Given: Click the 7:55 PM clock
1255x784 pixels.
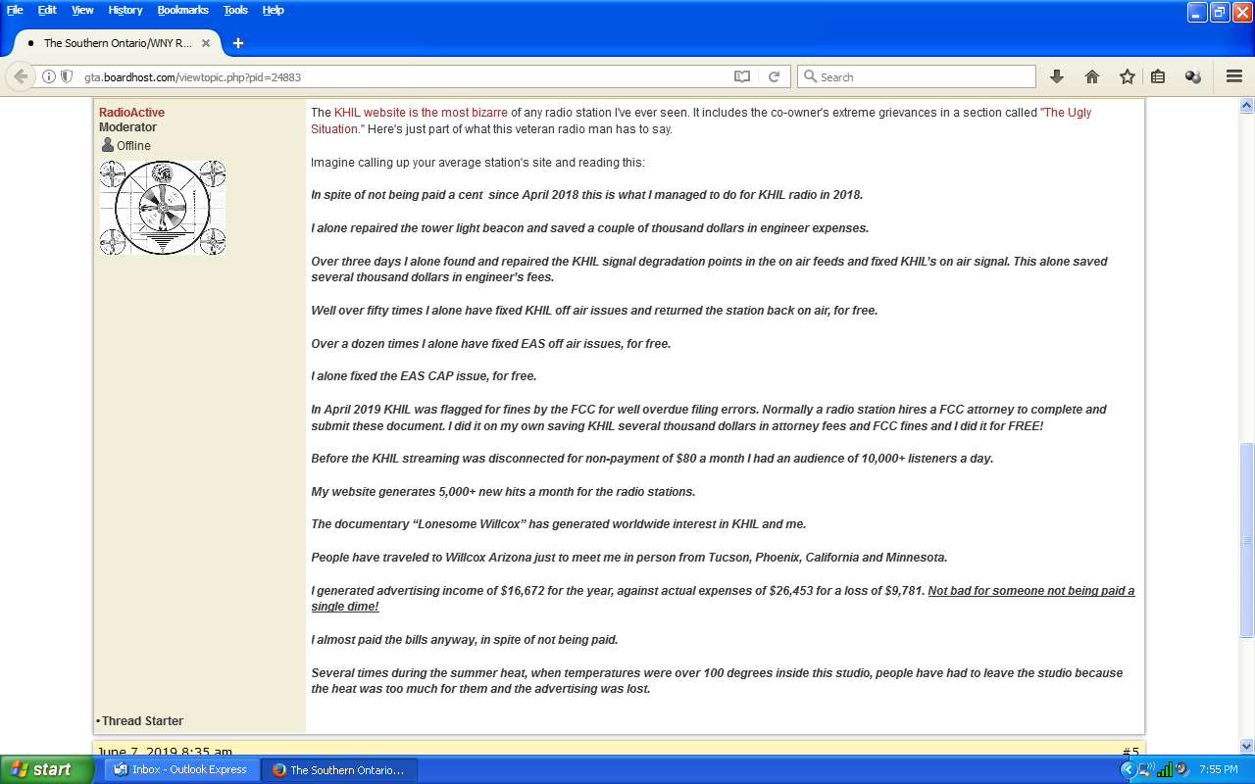Looking at the screenshot, I should [1219, 769].
